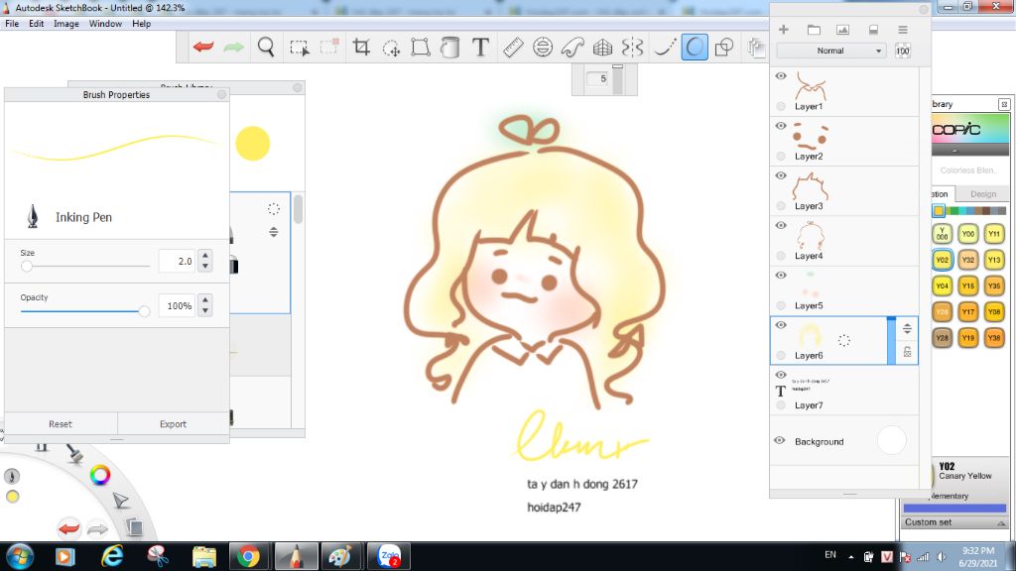This screenshot has width=1016, height=571.
Task: Enable the Ruler guide tool
Action: pyautogui.click(x=513, y=47)
